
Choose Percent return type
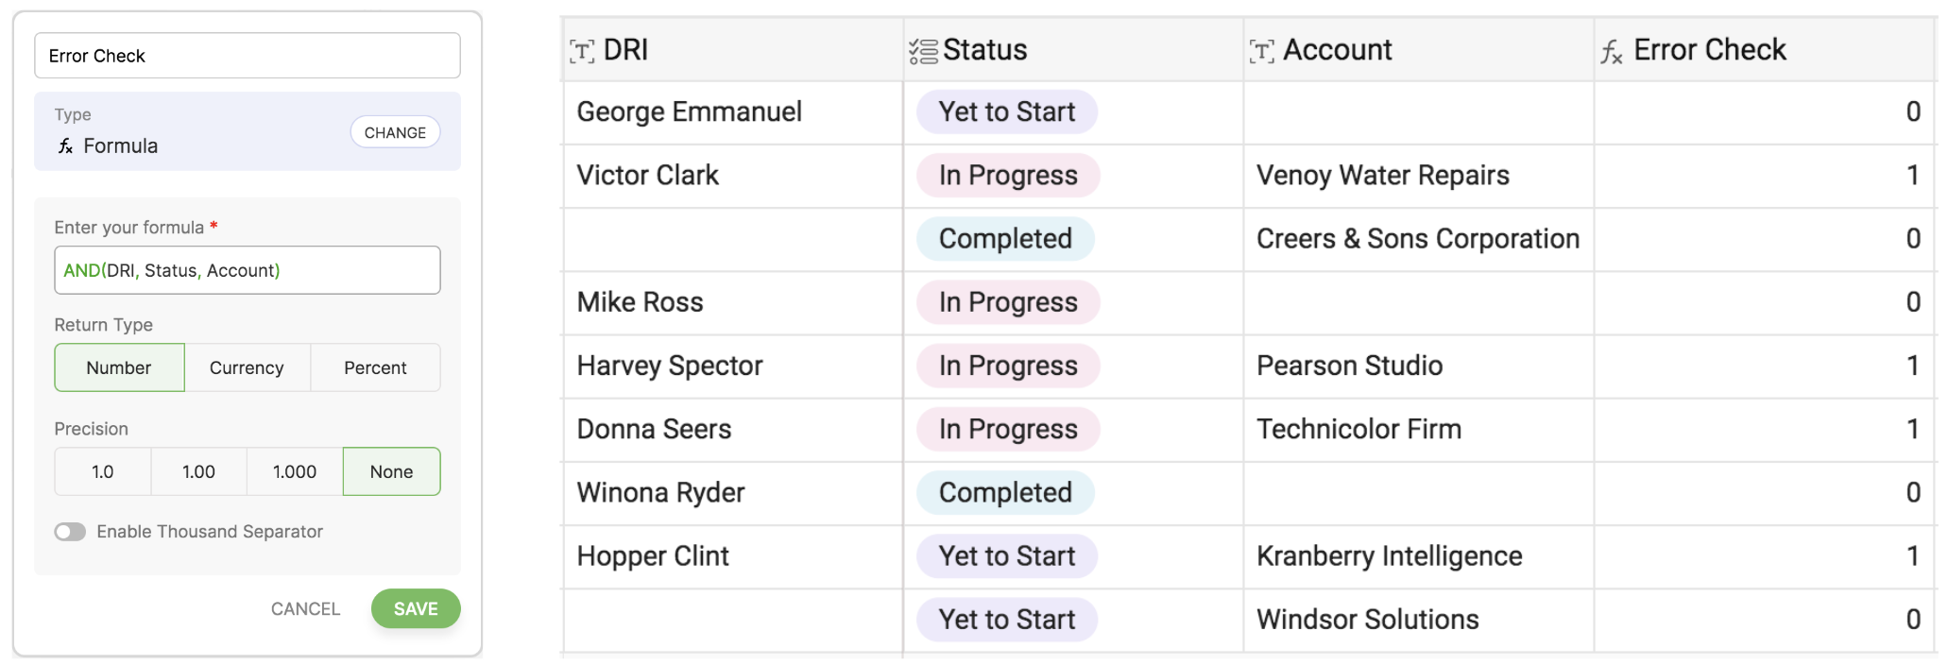pyautogui.click(x=375, y=367)
